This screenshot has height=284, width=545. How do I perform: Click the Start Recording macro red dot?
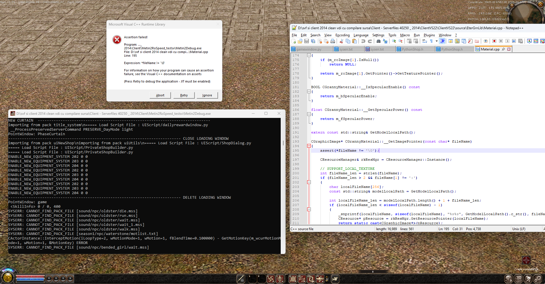494,41
